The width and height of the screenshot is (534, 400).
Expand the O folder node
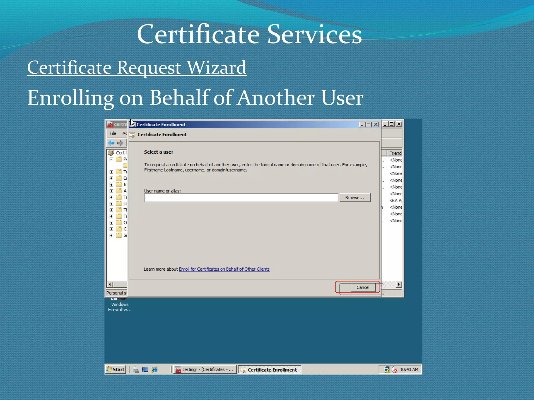(x=111, y=223)
